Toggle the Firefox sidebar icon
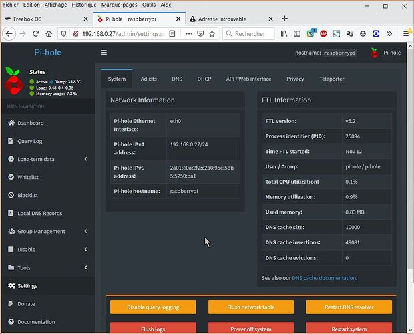414x334 pixels. pos(297,34)
